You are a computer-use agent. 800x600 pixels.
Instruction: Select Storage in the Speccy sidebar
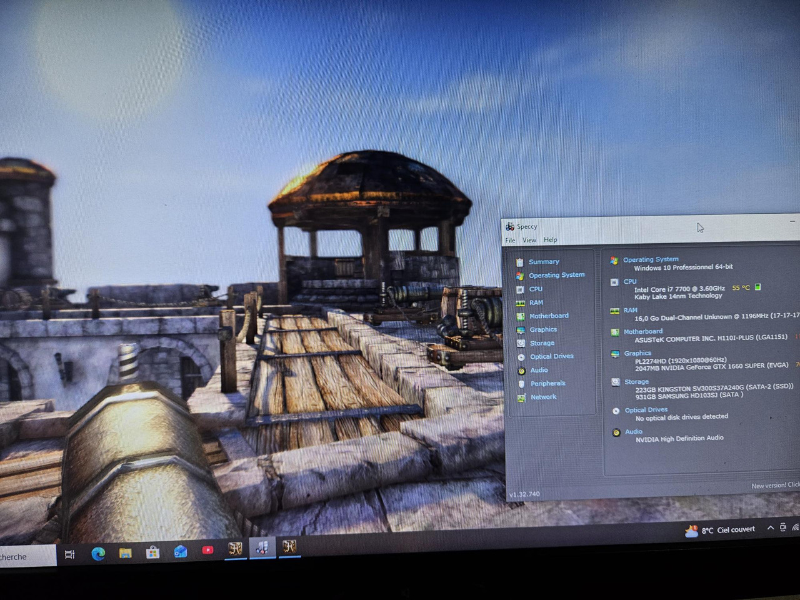[x=542, y=343]
